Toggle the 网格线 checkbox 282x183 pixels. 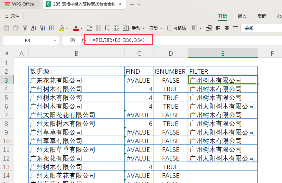pyautogui.click(x=169, y=28)
